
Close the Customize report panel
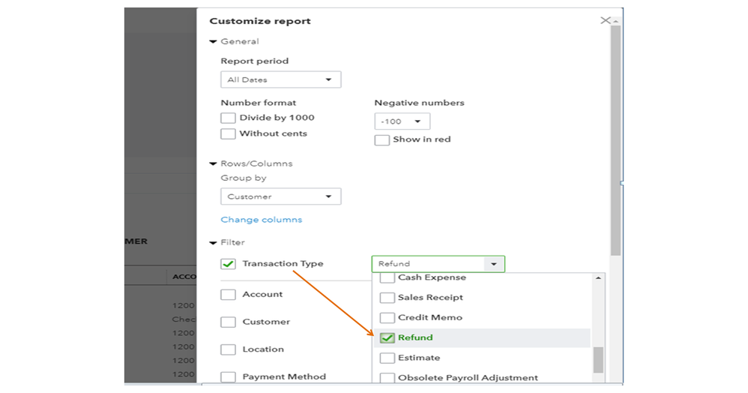[x=605, y=20]
